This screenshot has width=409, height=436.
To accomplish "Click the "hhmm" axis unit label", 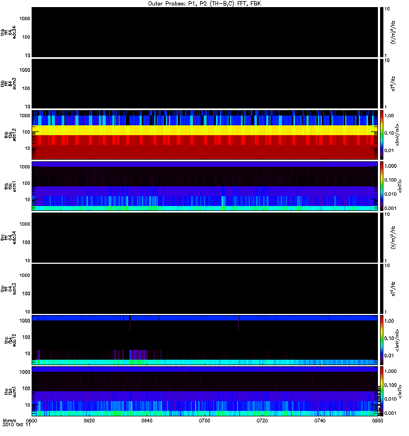I will (x=9, y=420).
